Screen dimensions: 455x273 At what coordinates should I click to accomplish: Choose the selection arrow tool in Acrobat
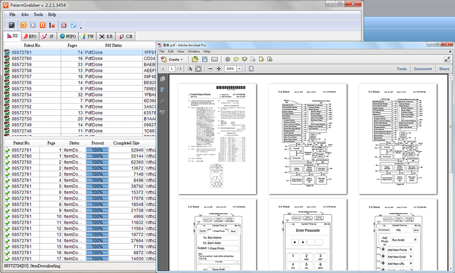(x=190, y=69)
